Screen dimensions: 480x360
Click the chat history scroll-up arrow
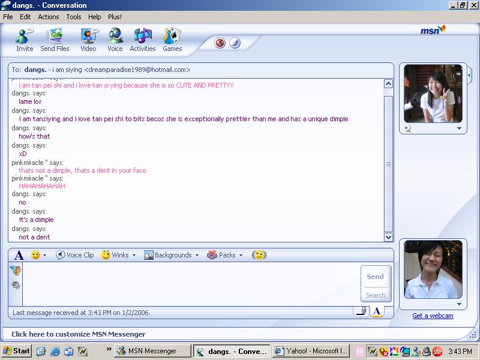click(388, 84)
